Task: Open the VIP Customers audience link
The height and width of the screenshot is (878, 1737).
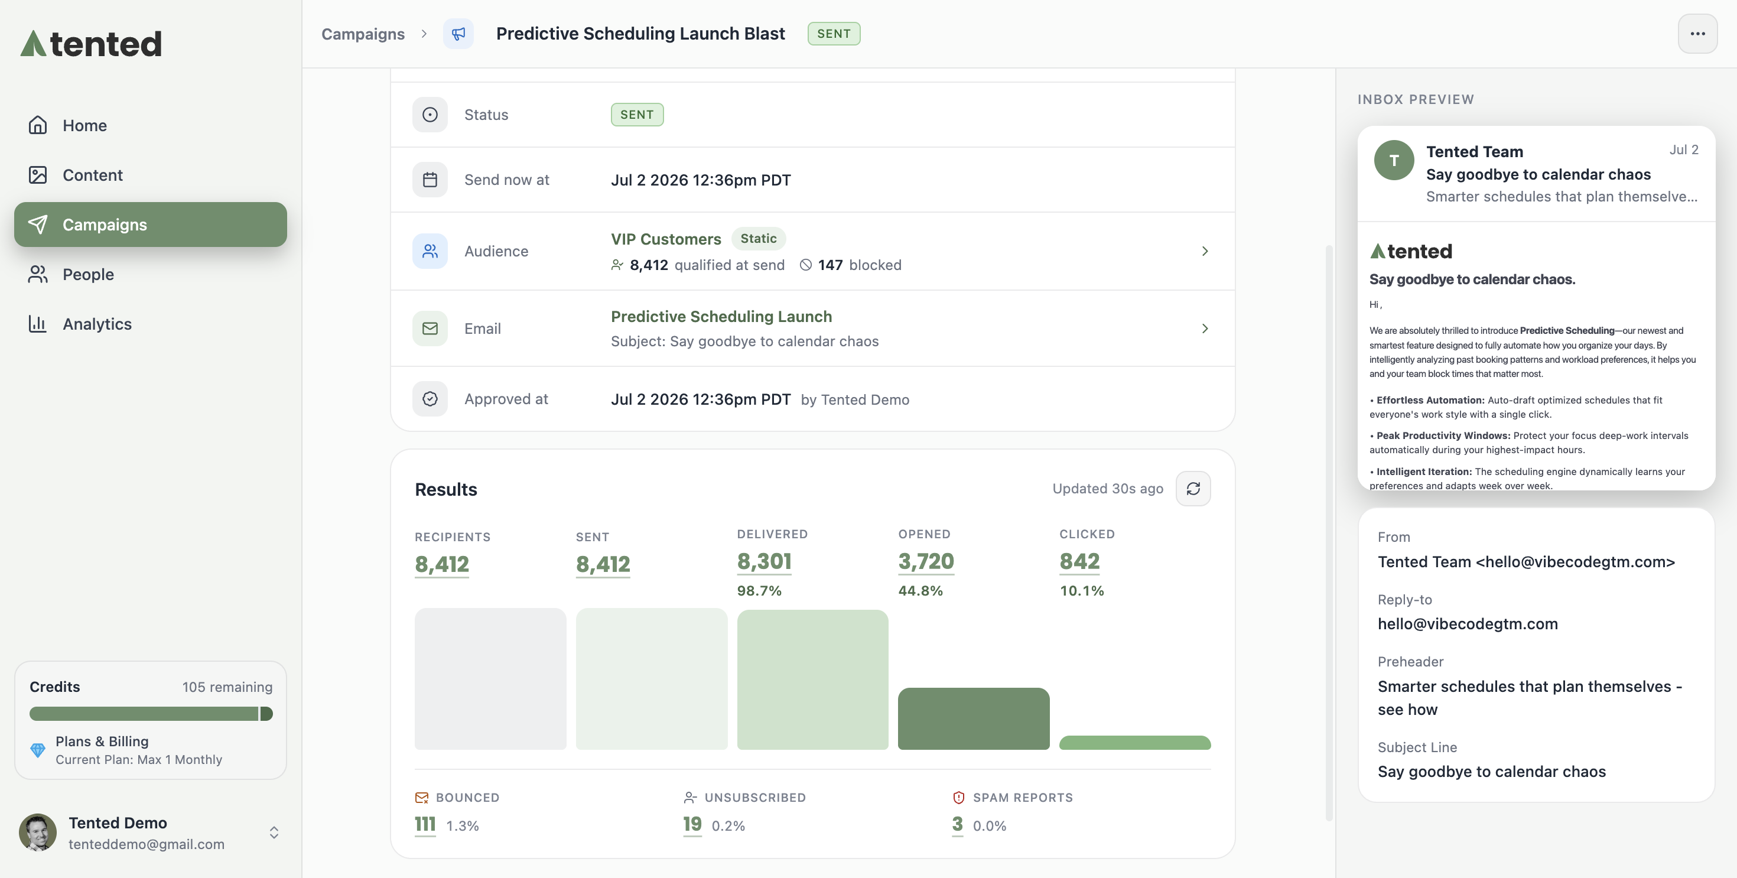Action: (x=665, y=239)
